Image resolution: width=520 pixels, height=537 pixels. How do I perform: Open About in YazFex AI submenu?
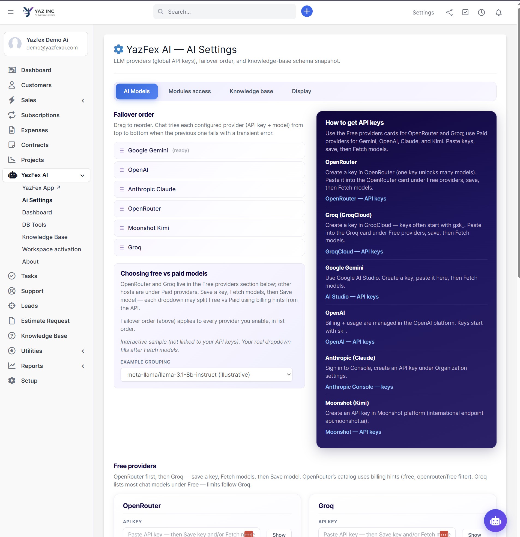30,262
